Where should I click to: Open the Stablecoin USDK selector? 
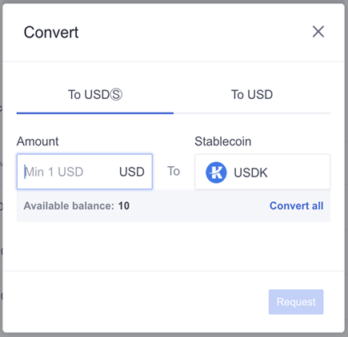pyautogui.click(x=262, y=172)
